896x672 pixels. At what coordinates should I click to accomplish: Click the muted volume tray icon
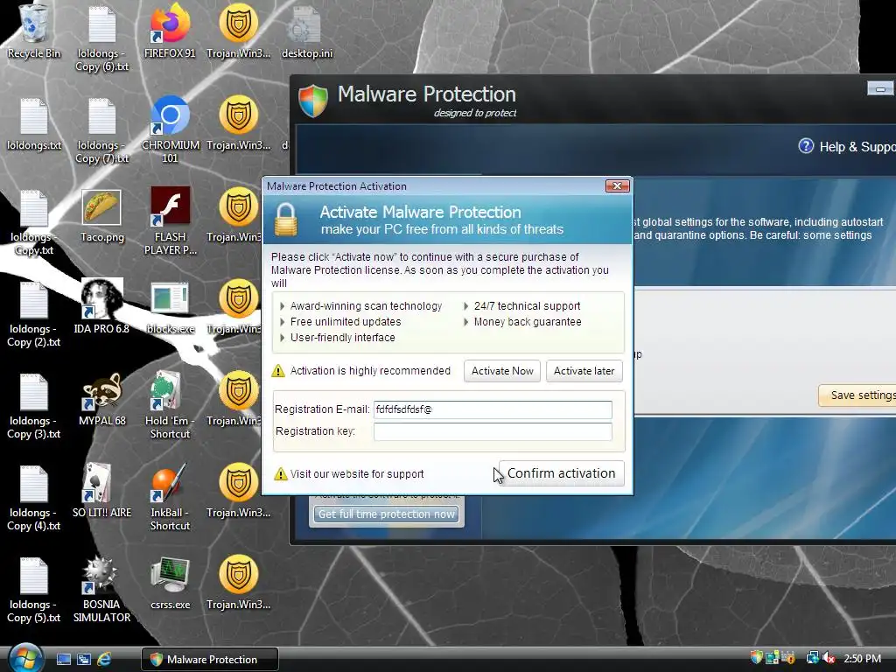click(829, 658)
